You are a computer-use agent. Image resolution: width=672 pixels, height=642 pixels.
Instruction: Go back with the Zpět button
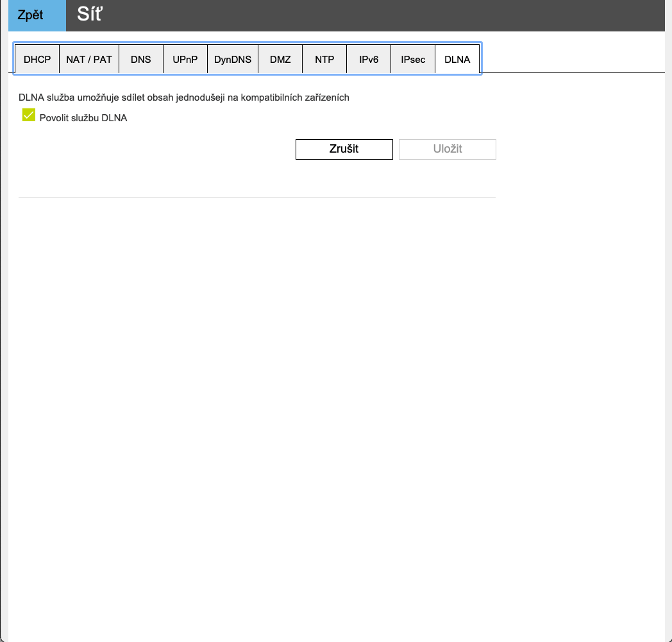pos(37,15)
